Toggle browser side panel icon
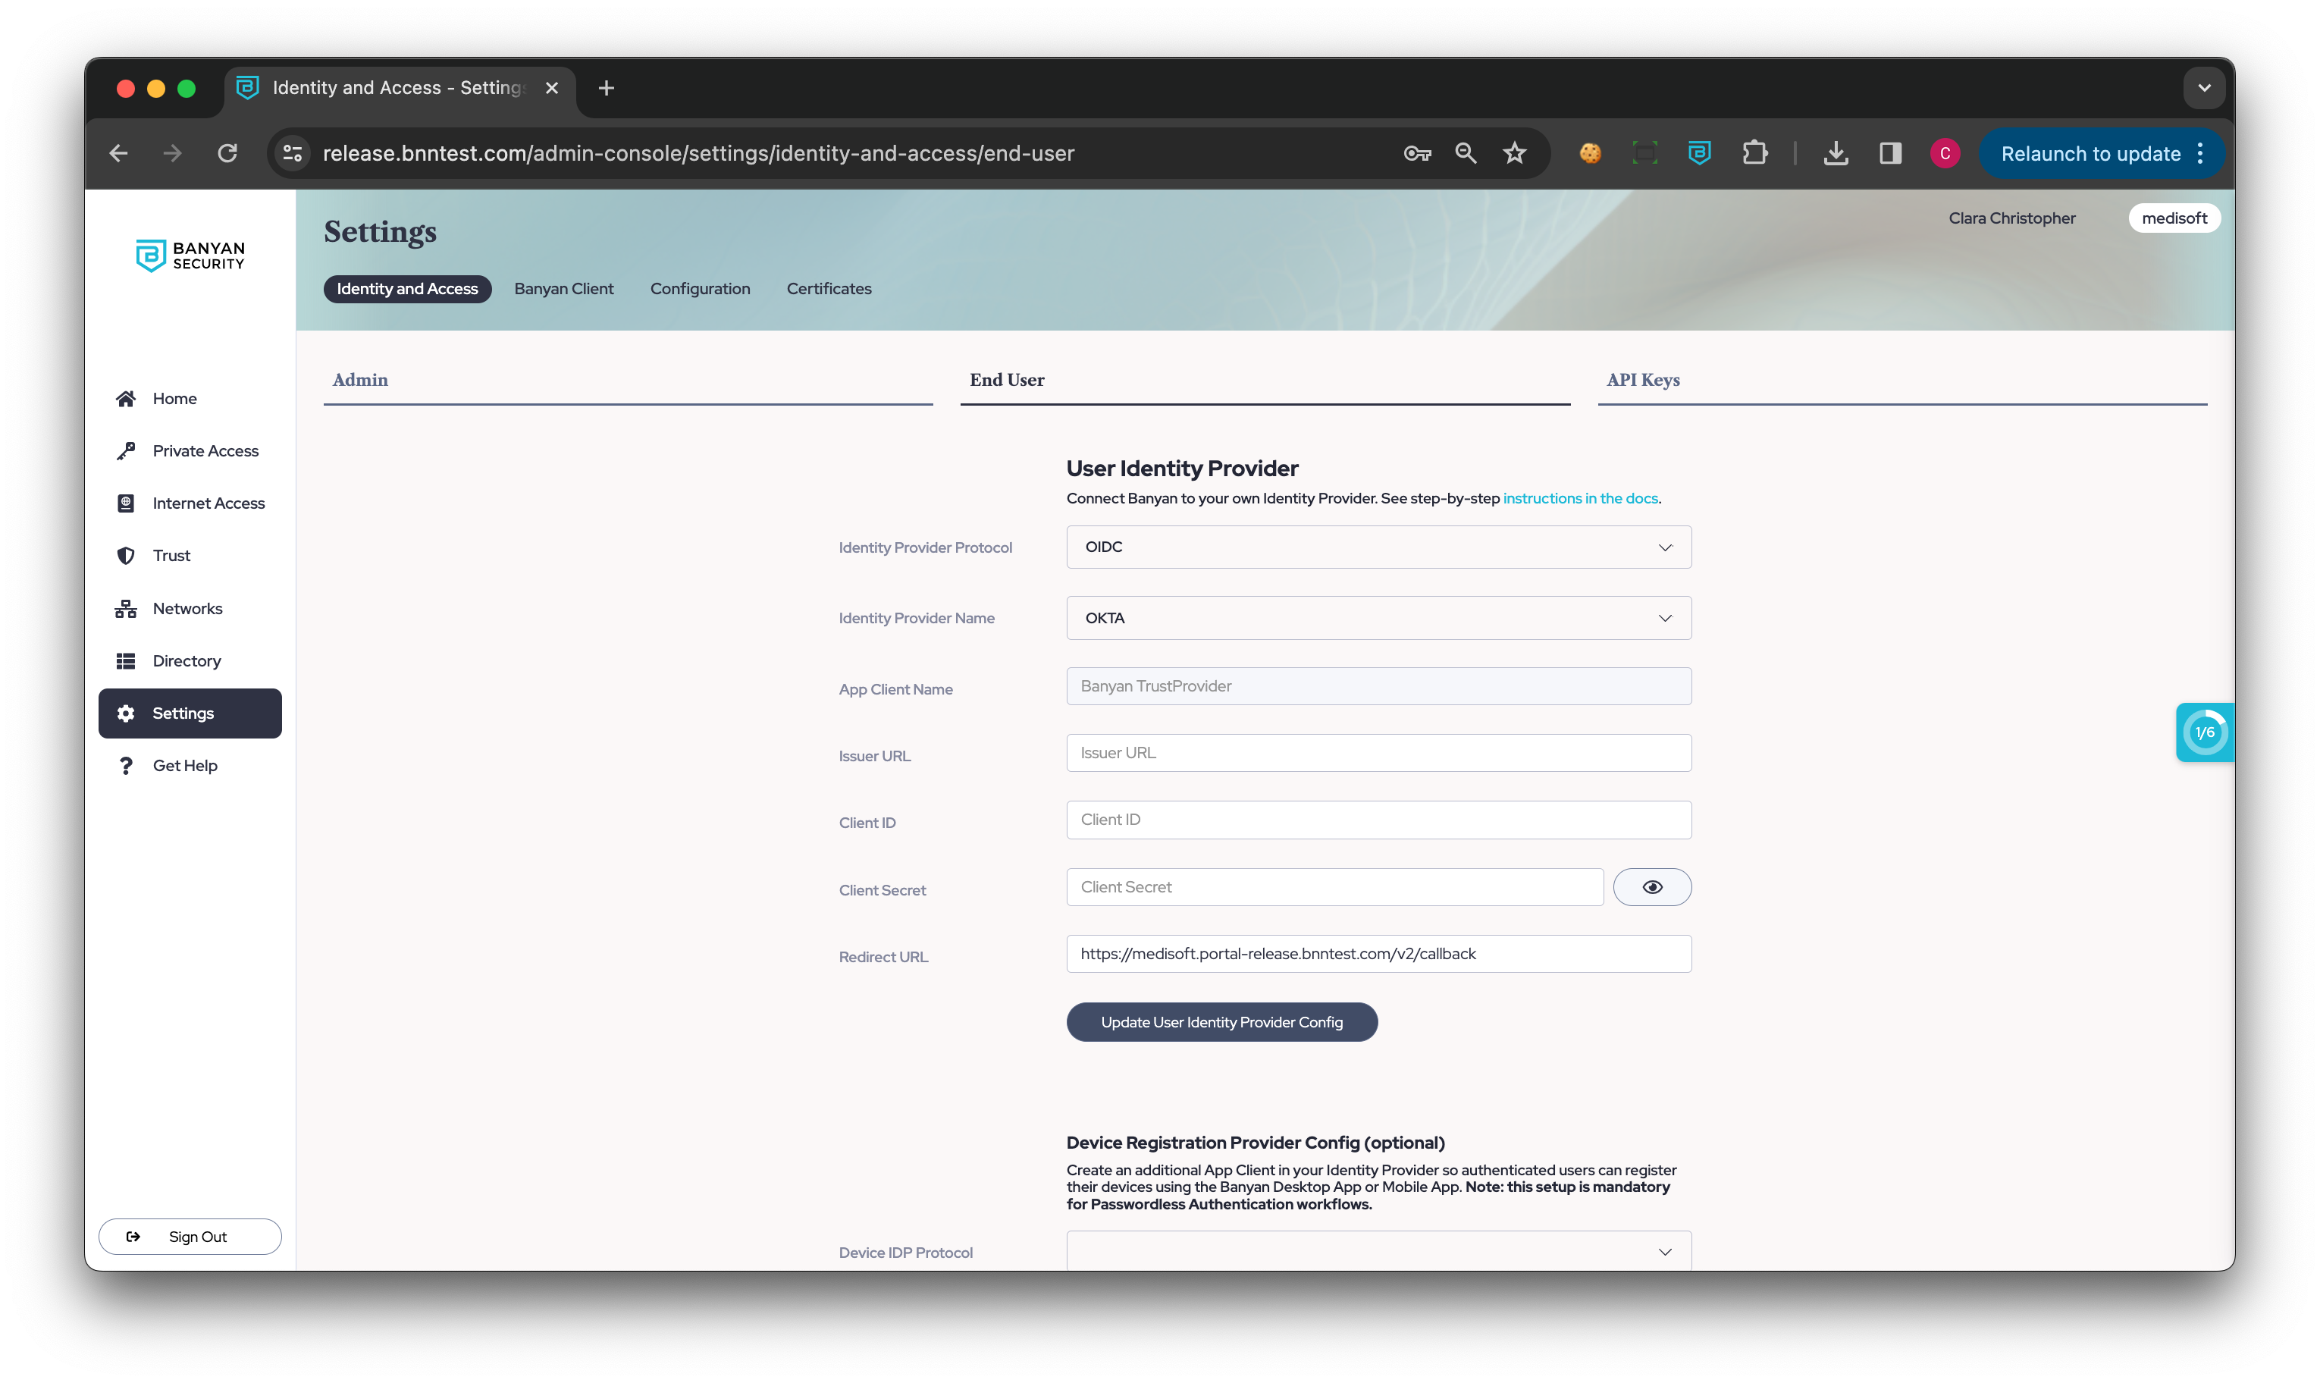Viewport: 2320px width, 1383px height. (x=1889, y=153)
